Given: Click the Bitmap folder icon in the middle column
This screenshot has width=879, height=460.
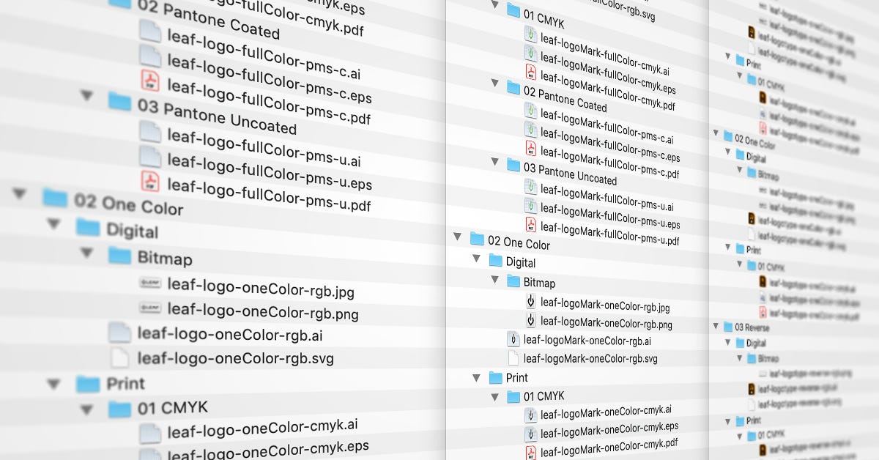Looking at the screenshot, I should click(513, 280).
